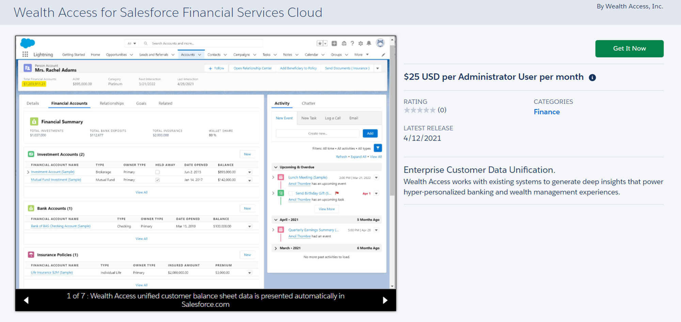This screenshot has height=322, width=681.
Task: Check off Send Birthday Gift task
Action: tap(290, 193)
